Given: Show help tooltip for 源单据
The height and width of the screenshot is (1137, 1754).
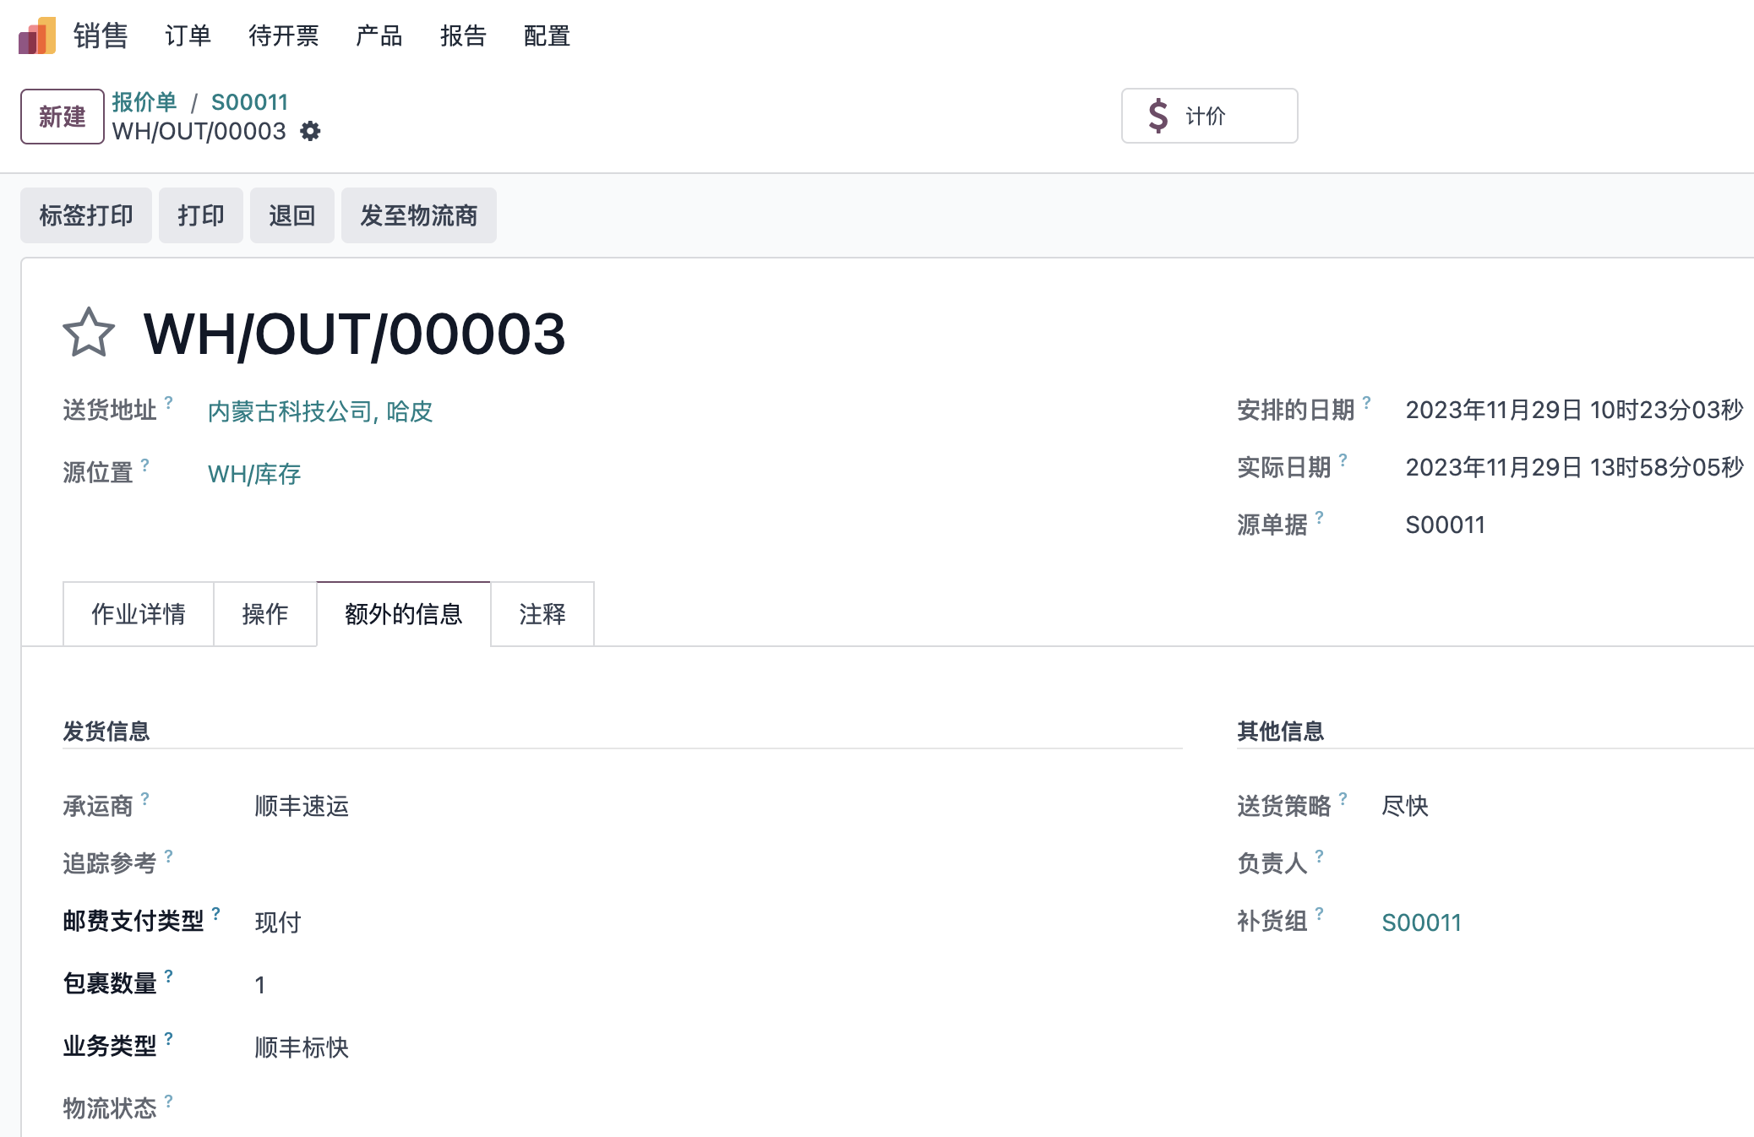Looking at the screenshot, I should pyautogui.click(x=1319, y=517).
